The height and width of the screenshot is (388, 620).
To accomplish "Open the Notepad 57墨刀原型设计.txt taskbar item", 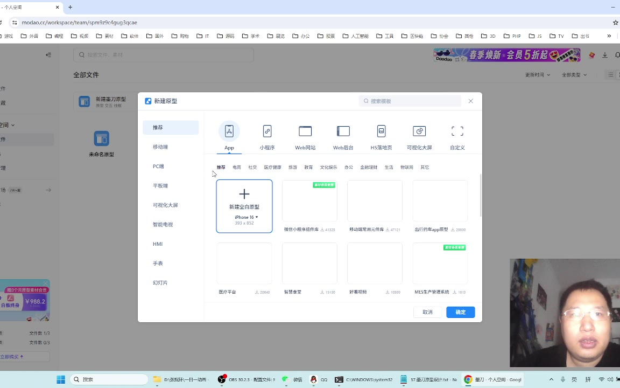I will [x=428, y=379].
